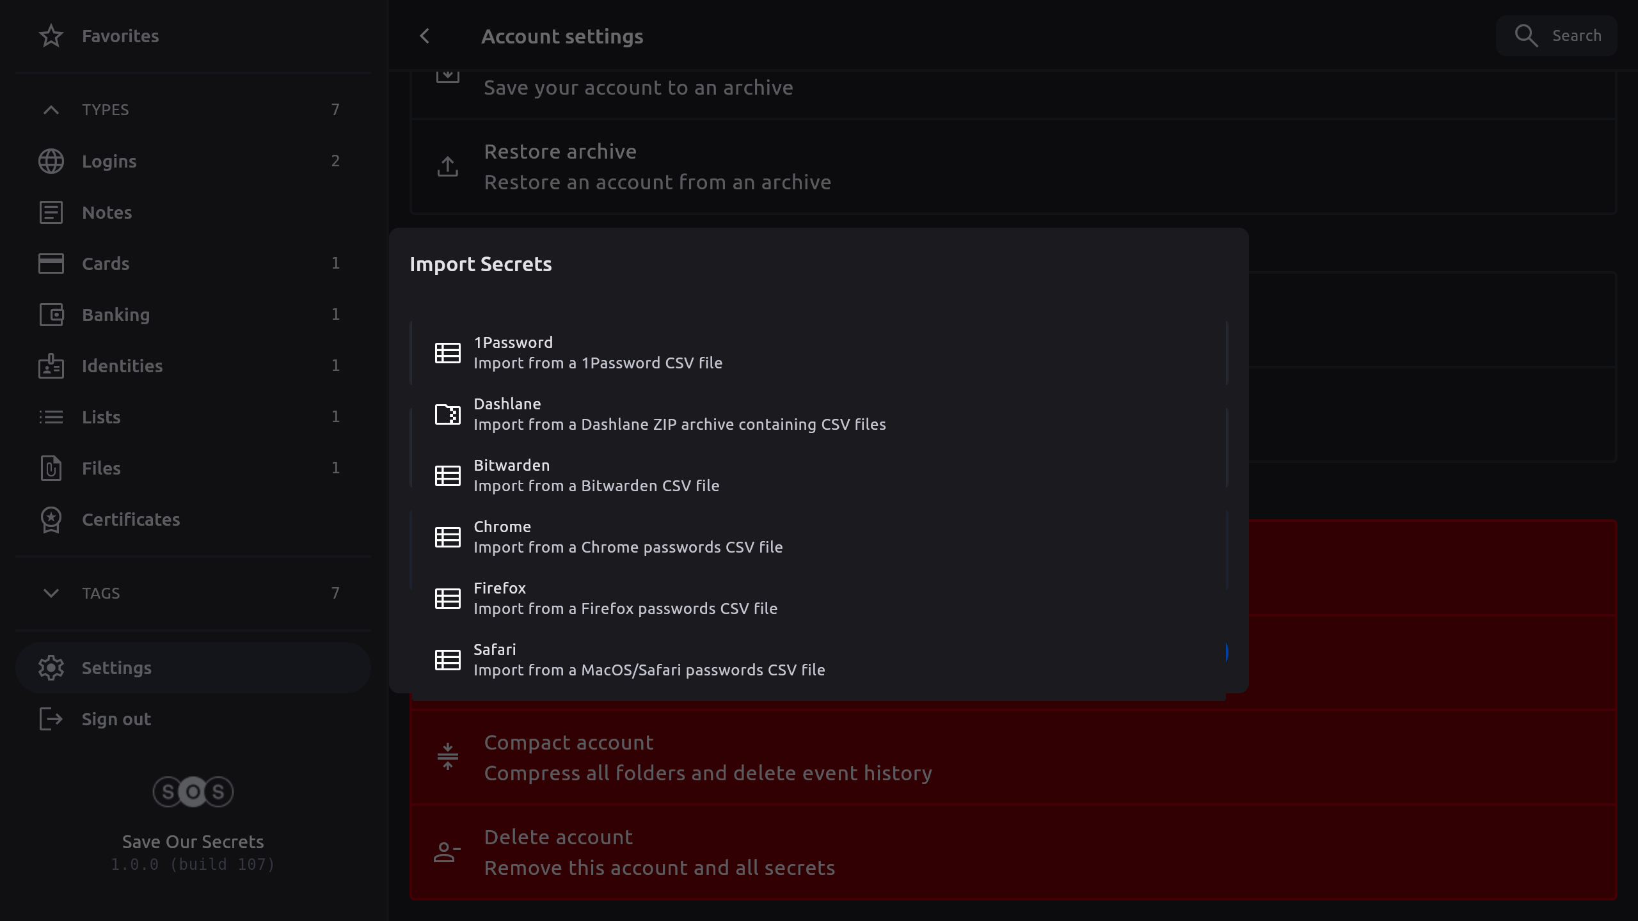This screenshot has height=921, width=1638.
Task: Click the Cards credit card icon
Action: [51, 264]
